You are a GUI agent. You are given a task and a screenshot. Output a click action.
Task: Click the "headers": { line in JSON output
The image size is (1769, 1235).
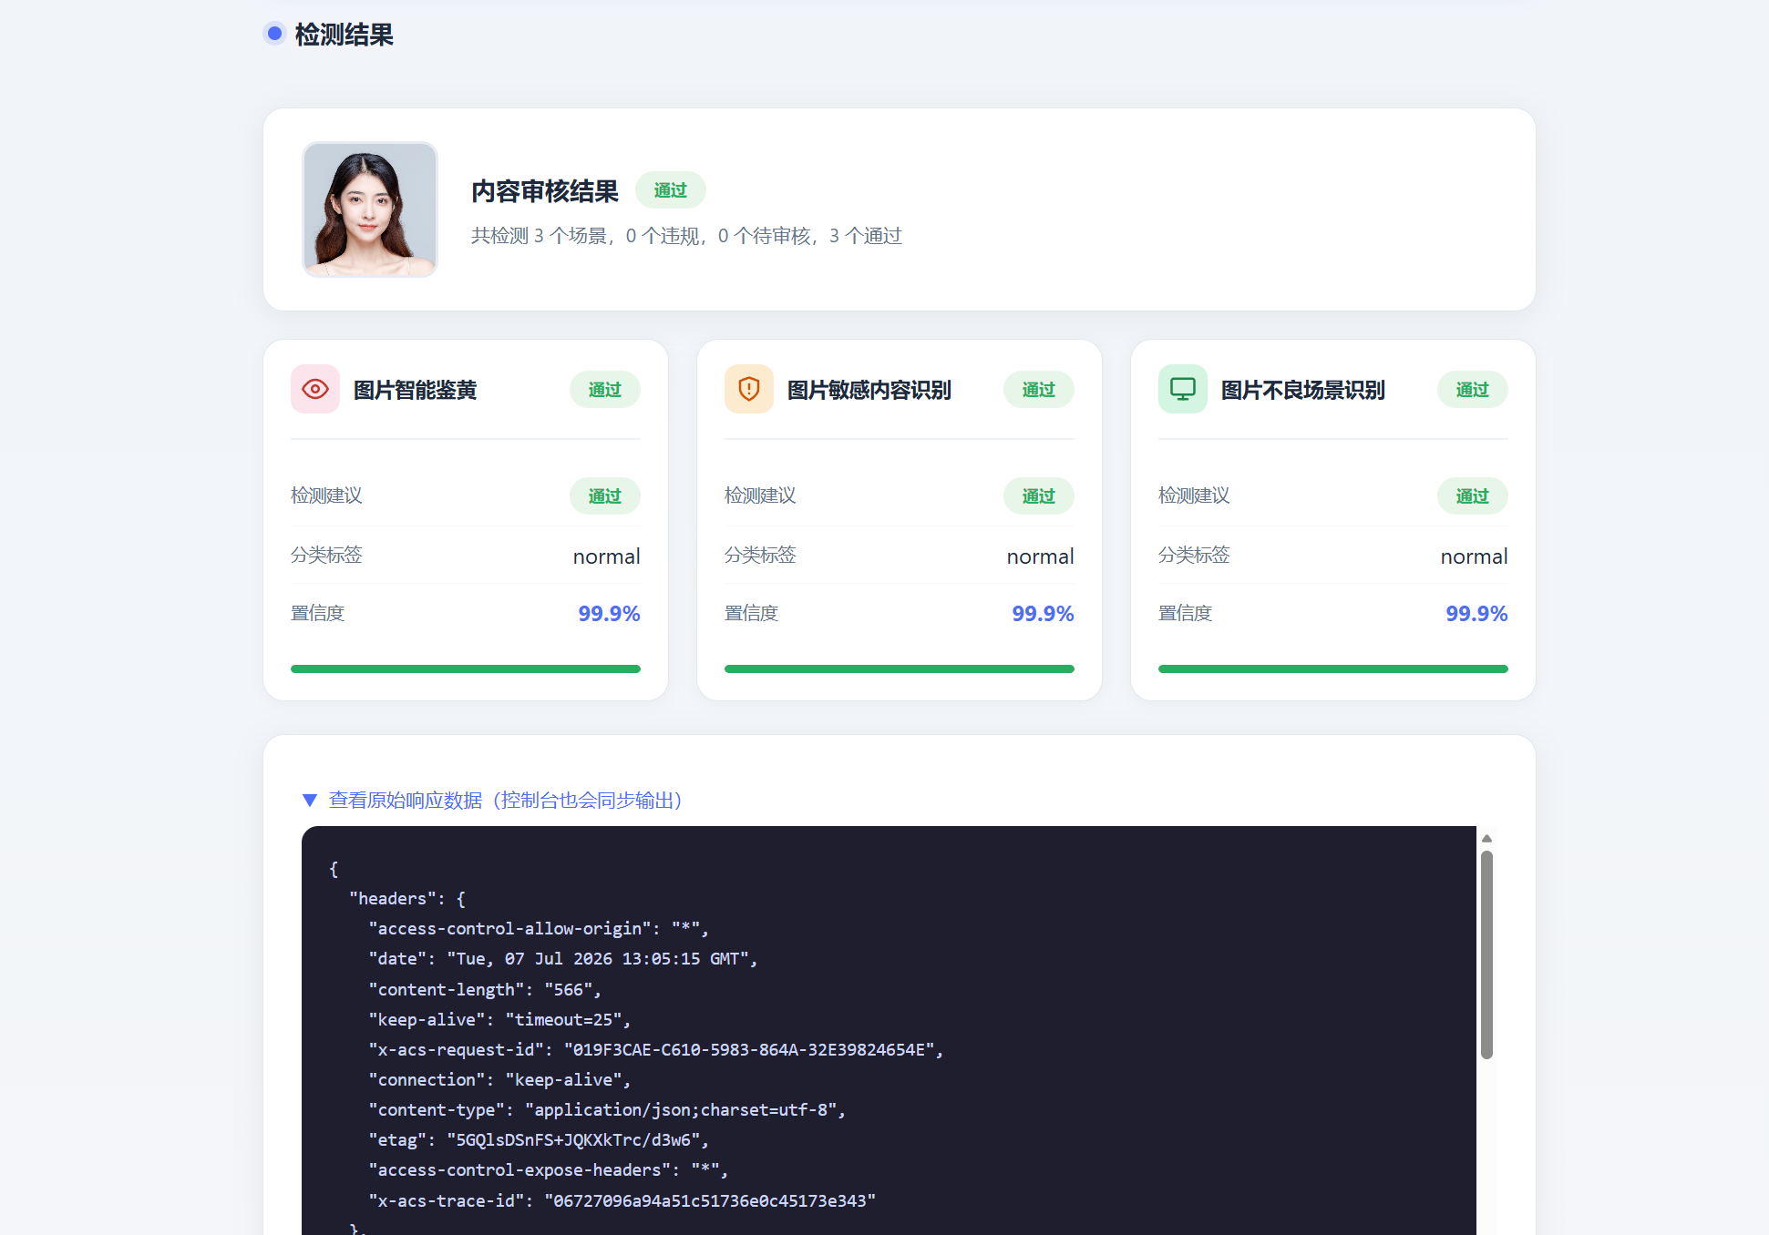tap(407, 899)
